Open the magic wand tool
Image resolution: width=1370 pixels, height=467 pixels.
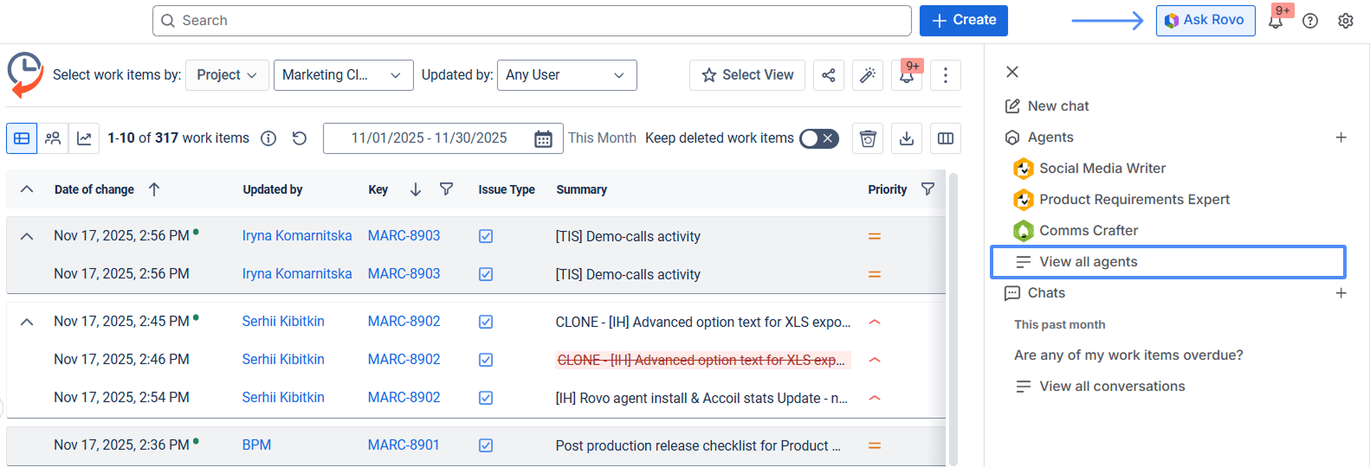(x=867, y=75)
